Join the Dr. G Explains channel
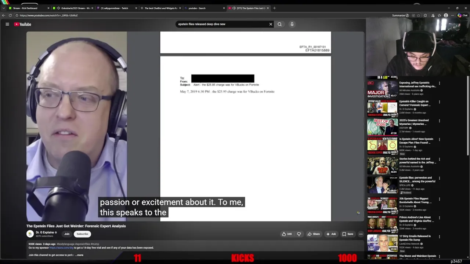Image resolution: width=470 pixels, height=264 pixels. (x=67, y=234)
